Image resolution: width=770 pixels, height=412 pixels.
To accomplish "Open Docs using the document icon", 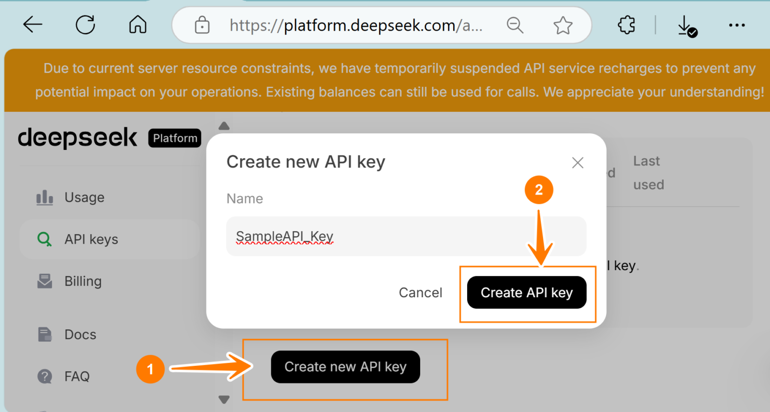I will (x=44, y=334).
